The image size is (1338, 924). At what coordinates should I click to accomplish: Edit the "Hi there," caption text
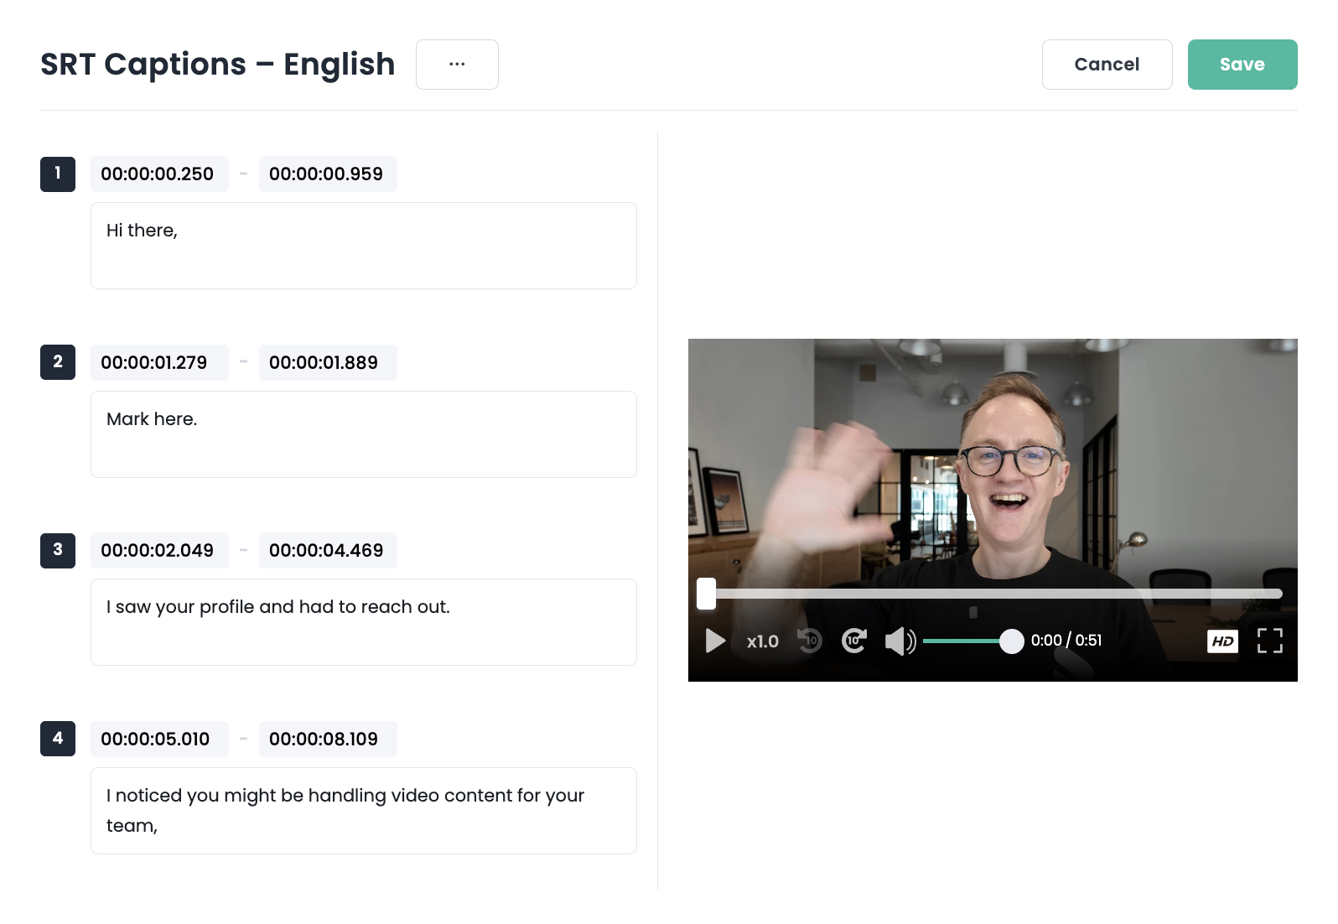pyautogui.click(x=364, y=246)
